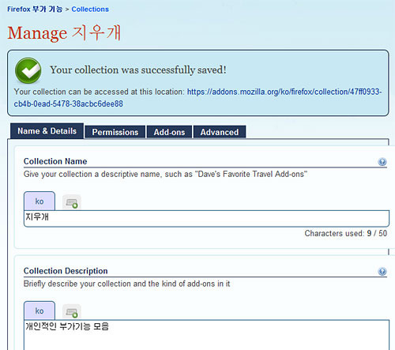Click the 'Give your collection a descriptive name' hint
The image size is (395, 350).
coord(165,174)
